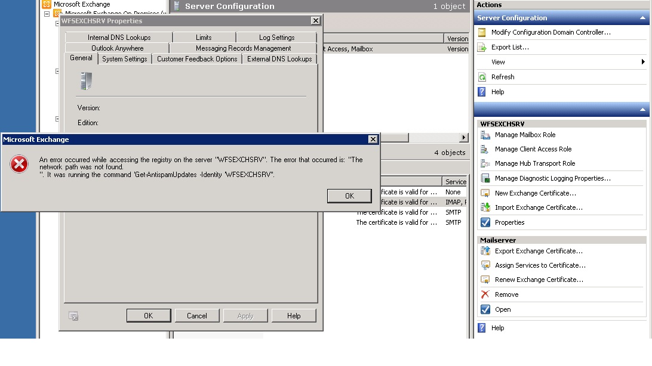Select Messaging Records Management tab
652x366 pixels.
tap(243, 48)
